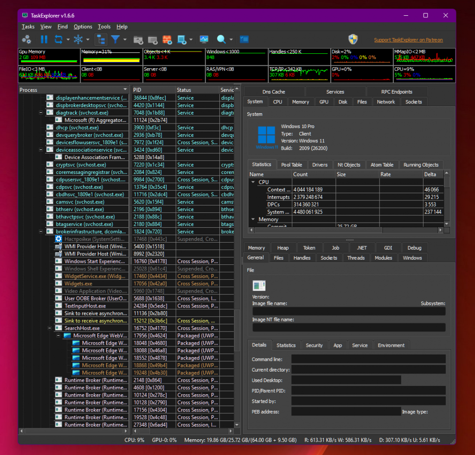Open the system monitor graph icon

pyautogui.click(x=204, y=39)
